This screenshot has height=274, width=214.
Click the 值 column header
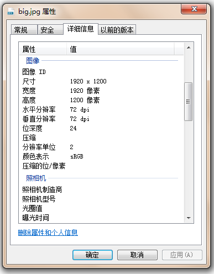point(120,49)
